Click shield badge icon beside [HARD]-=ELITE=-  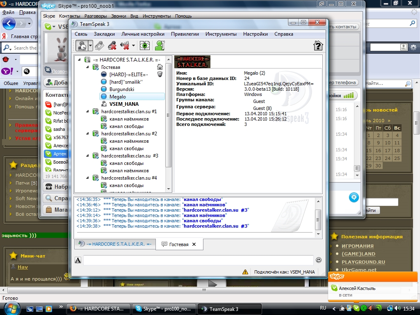[x=160, y=74]
